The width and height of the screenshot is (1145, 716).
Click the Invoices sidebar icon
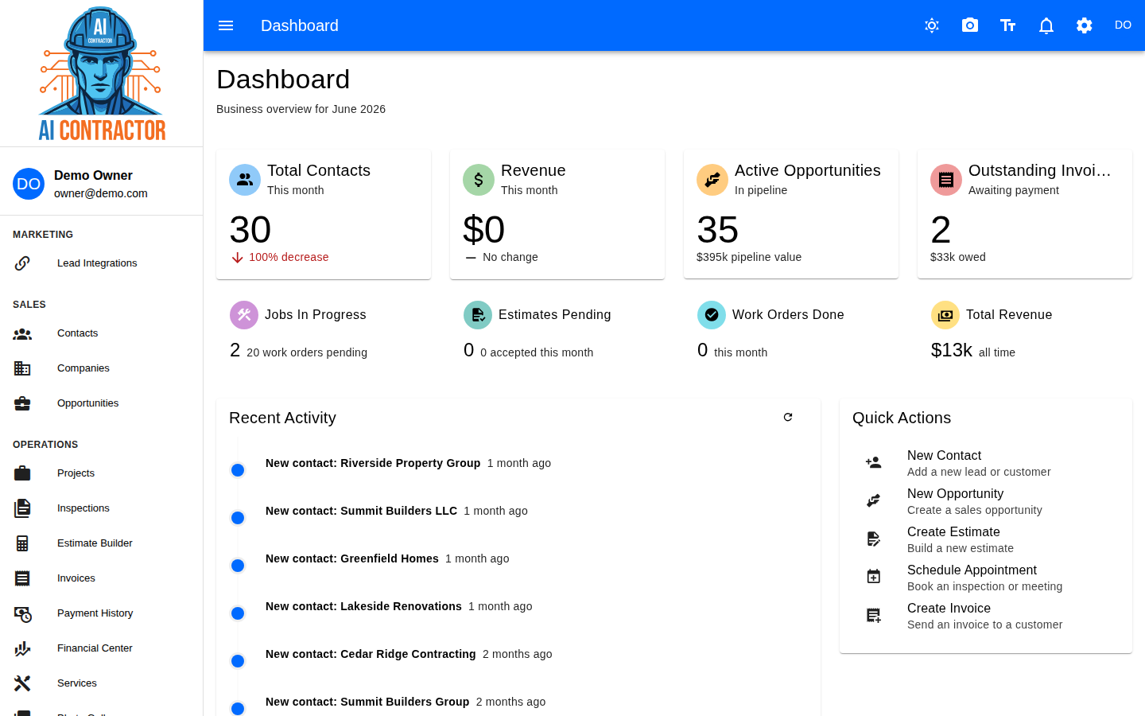[x=22, y=578]
